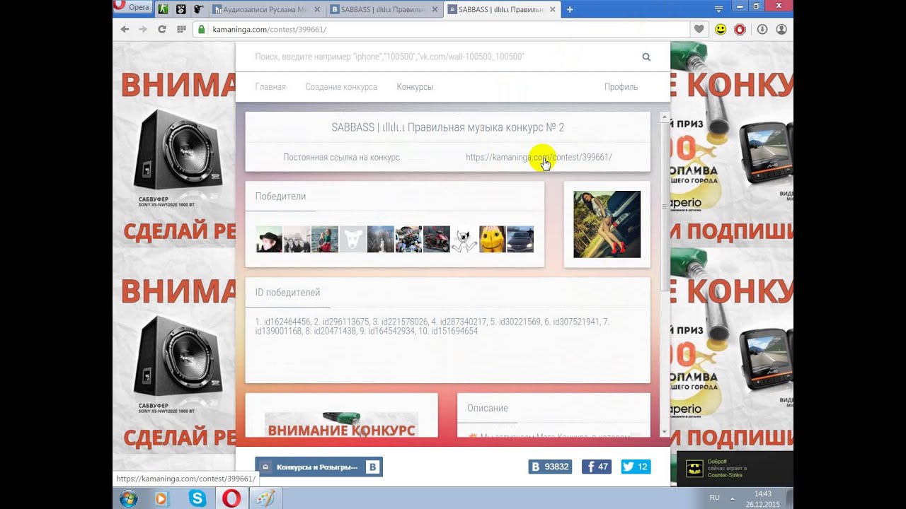The height and width of the screenshot is (509, 906).
Task: Share on Facebook with 47 counter
Action: pos(597,467)
